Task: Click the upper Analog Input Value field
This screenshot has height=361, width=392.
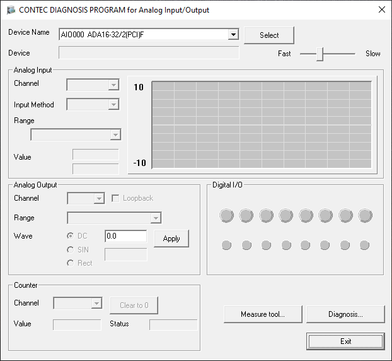Action: click(x=96, y=155)
